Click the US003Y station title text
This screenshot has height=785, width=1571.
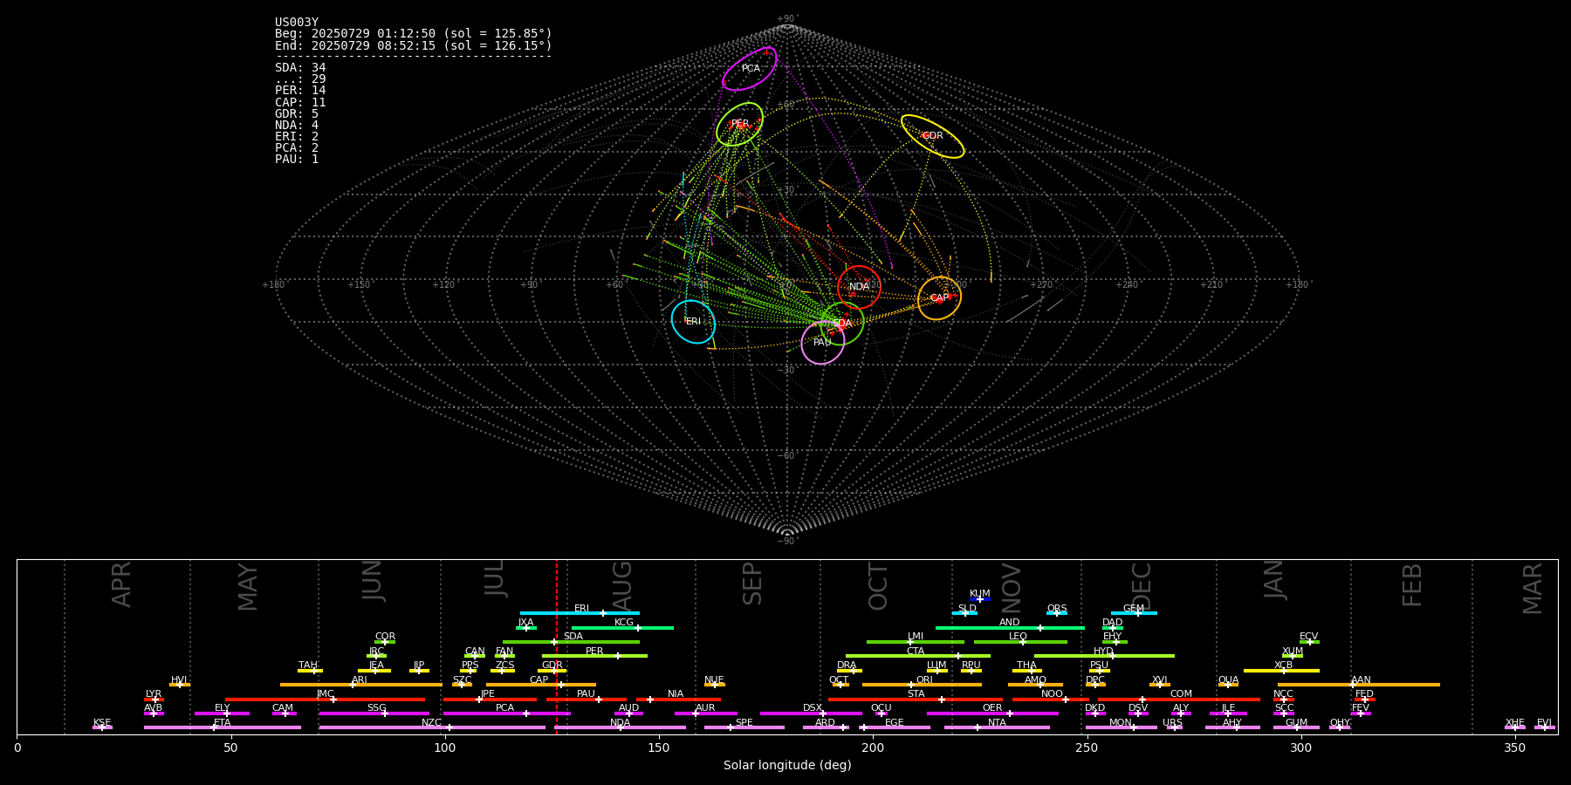point(297,23)
